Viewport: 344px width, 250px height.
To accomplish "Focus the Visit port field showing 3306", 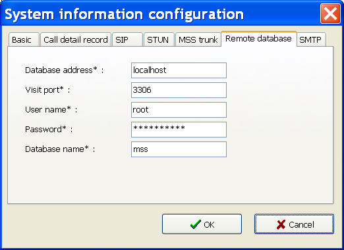I will 179,90.
